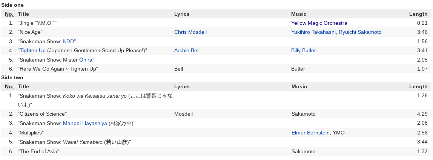
Task: Click the Side two No. abbreviation header
Action: coord(9,87)
